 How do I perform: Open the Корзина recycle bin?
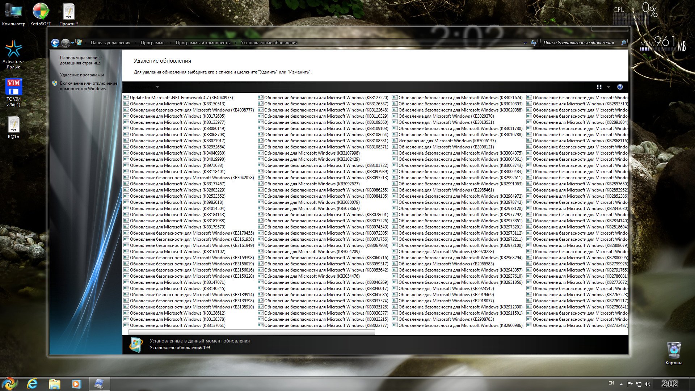[x=674, y=353]
